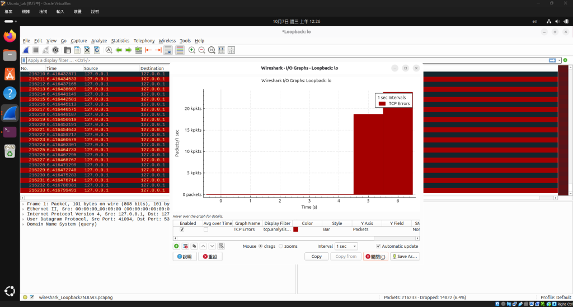Open the Style cell Bar for TCP Errors
The image size is (573, 307).
[336, 229]
